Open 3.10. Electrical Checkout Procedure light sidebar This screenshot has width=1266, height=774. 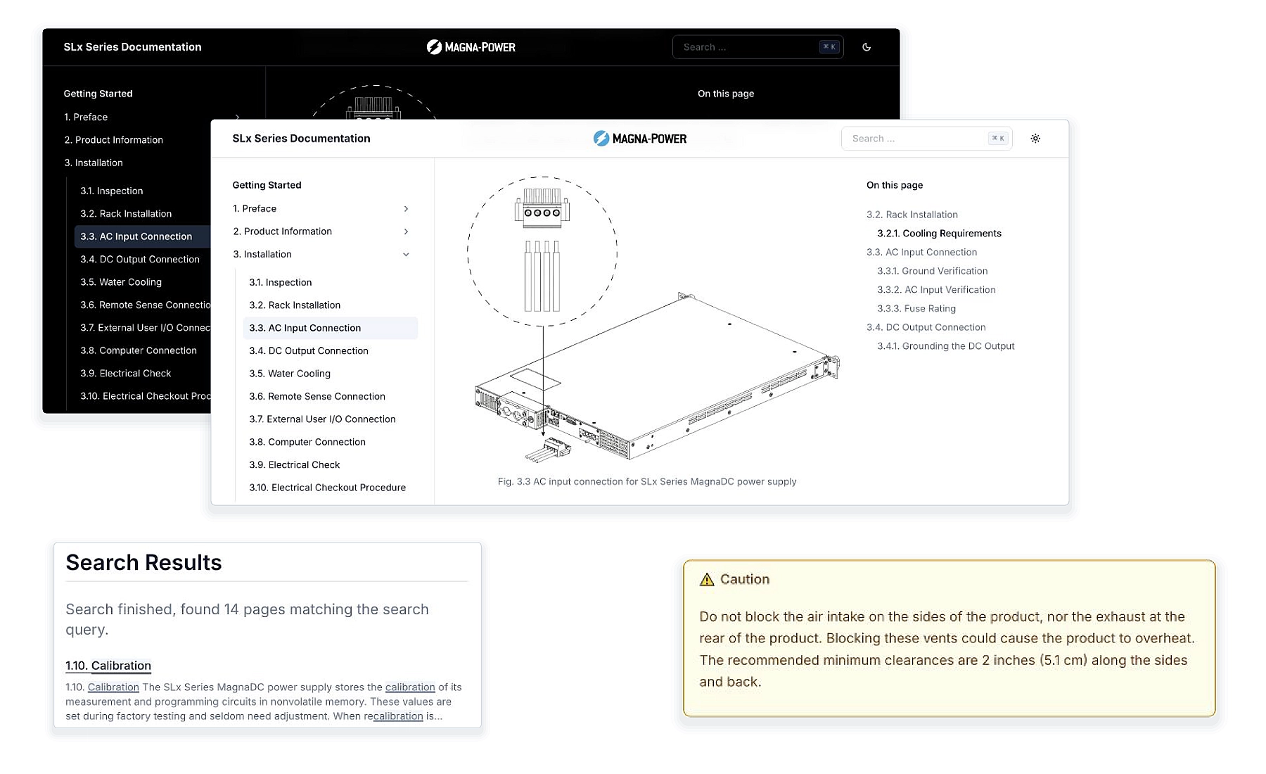tap(327, 488)
